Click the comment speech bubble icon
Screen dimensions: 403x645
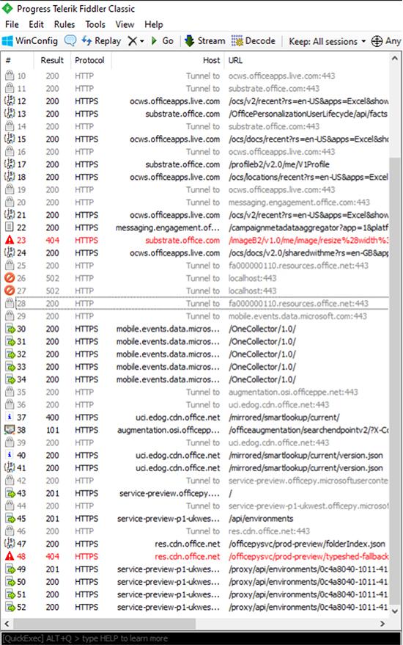point(70,40)
